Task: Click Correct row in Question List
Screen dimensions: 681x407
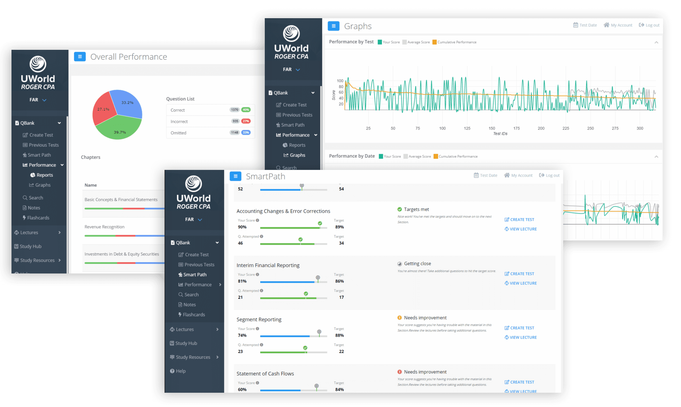Action: (x=210, y=110)
